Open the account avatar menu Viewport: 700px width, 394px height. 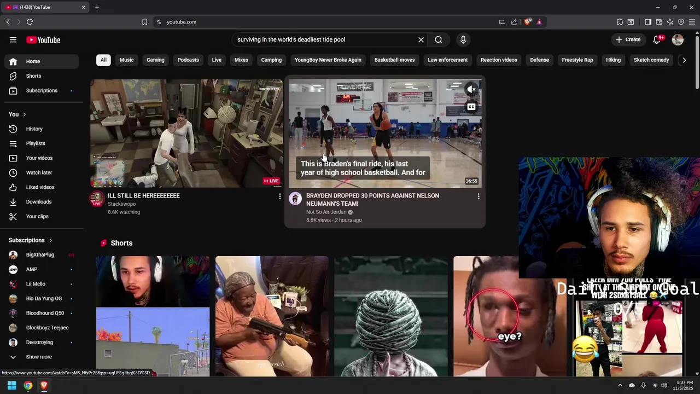678,40
